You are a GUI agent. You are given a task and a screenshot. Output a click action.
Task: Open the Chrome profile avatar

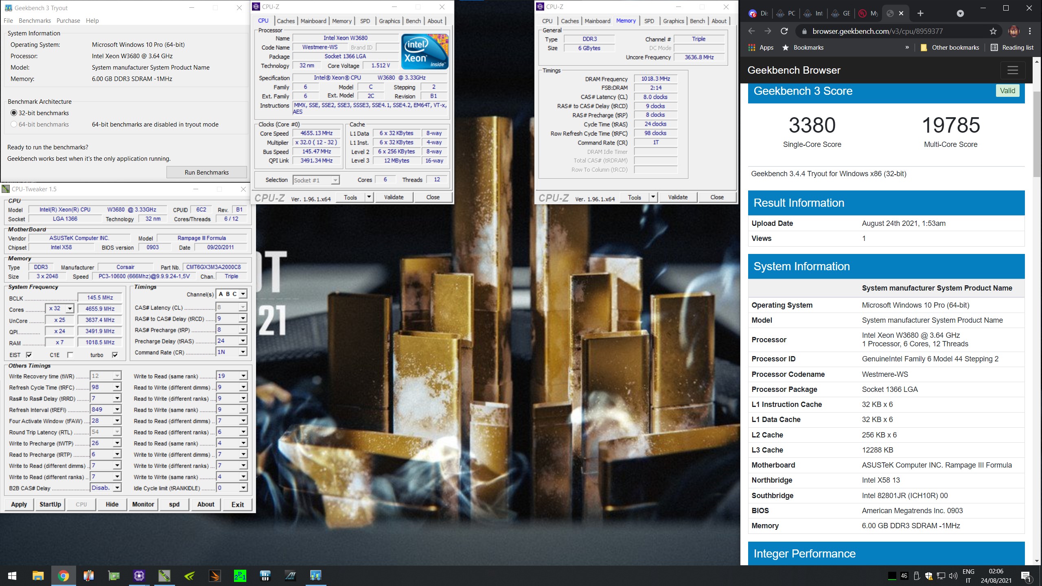coord(1014,31)
